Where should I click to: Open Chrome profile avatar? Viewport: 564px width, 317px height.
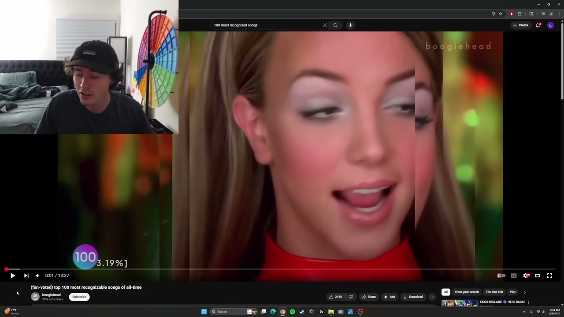pos(552,14)
